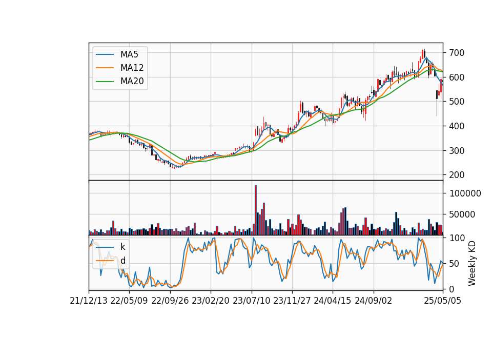This screenshot has width=492, height=354.
Task: Click the 100000 volume axis tick label
Action: (x=465, y=193)
